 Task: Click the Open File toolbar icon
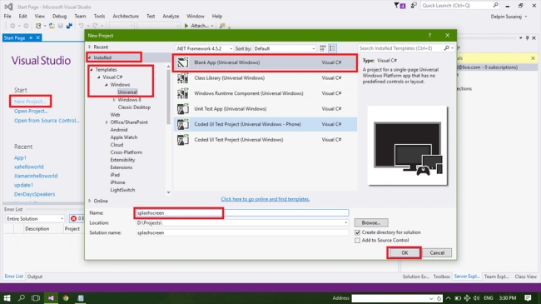pyautogui.click(x=52, y=26)
